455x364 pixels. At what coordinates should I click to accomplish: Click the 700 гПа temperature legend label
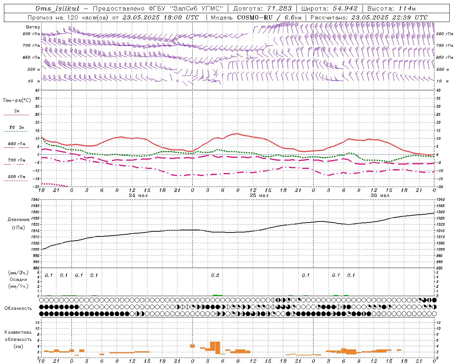pyautogui.click(x=17, y=160)
